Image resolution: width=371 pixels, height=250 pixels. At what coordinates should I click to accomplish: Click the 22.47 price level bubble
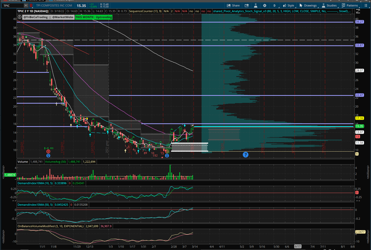(359, 95)
